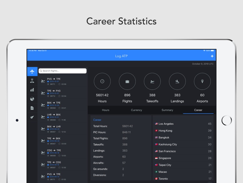
Task: Select the Hong Kong airport row
Action: [x=183, y=131]
